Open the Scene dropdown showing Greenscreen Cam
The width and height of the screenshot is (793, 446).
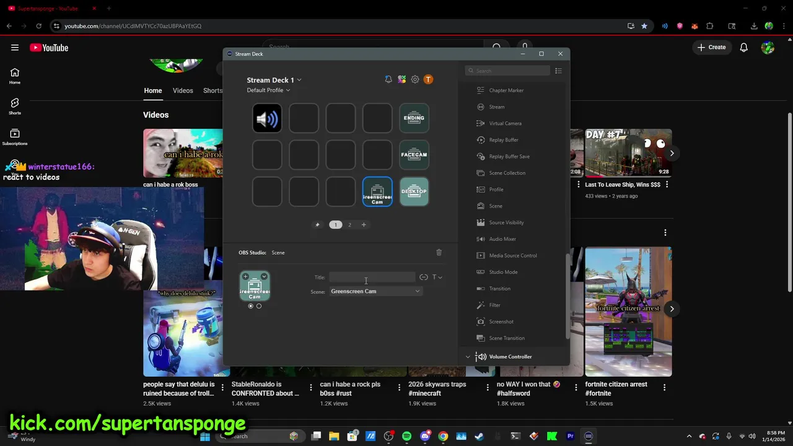(x=375, y=291)
